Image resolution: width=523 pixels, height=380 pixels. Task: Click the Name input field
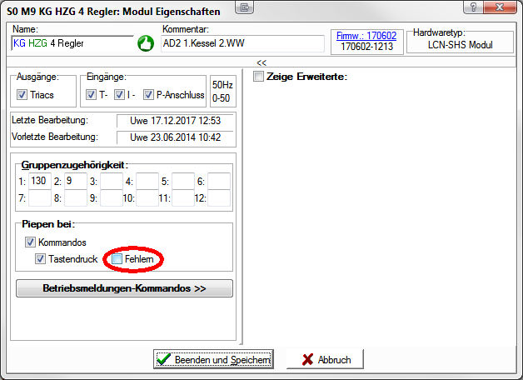(71, 43)
